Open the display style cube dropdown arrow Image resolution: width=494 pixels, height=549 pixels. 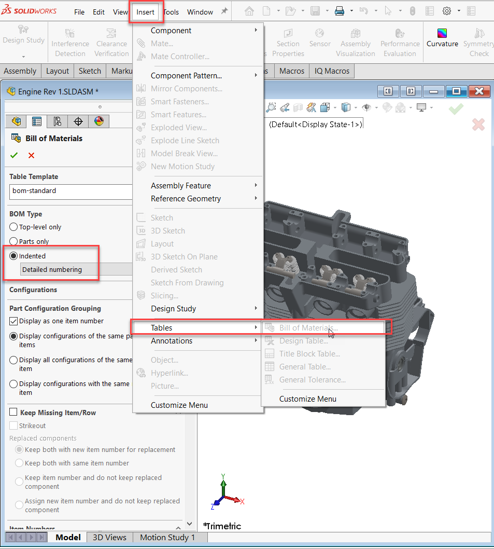click(356, 107)
